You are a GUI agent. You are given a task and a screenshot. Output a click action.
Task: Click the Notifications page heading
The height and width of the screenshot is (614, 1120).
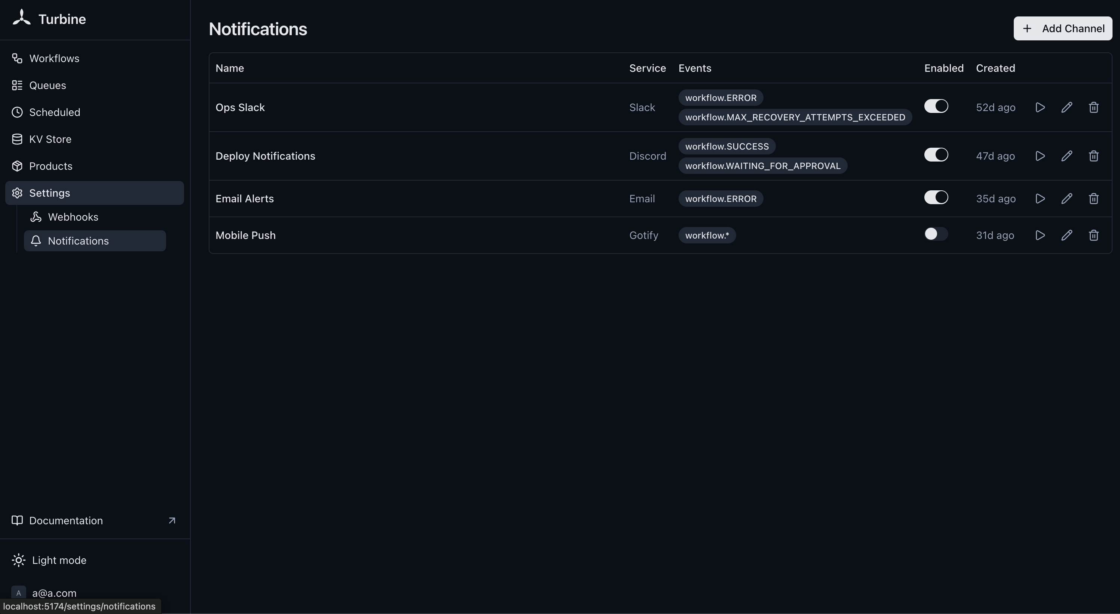click(258, 29)
